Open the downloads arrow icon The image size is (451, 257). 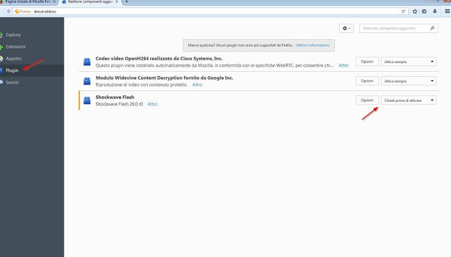435,11
